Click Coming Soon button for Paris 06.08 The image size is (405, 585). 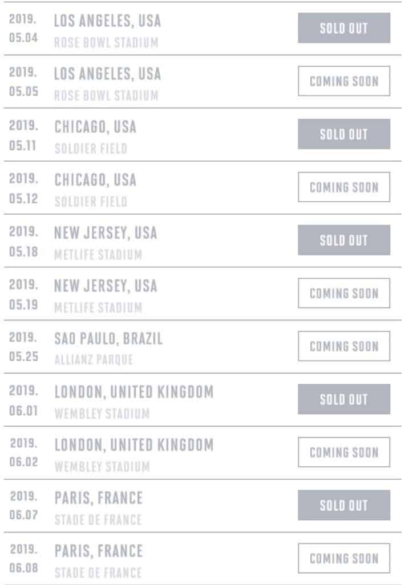coord(343,558)
